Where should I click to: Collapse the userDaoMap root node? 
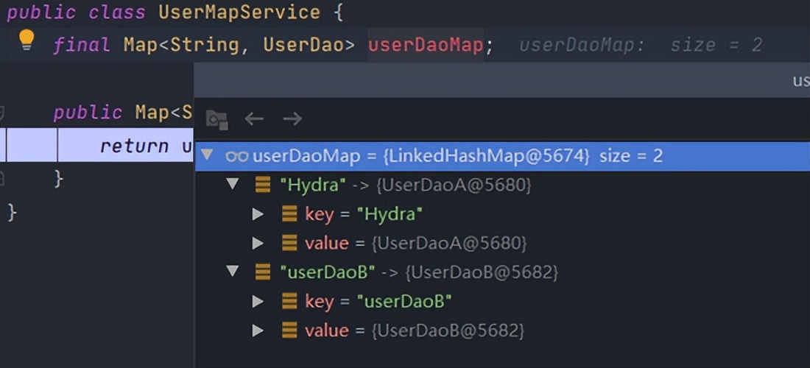(207, 156)
